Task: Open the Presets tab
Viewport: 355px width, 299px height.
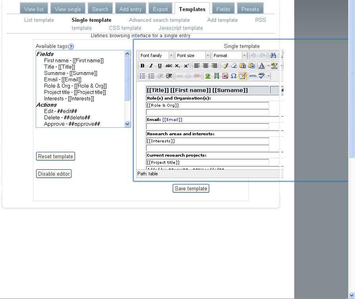Action: [x=250, y=9]
